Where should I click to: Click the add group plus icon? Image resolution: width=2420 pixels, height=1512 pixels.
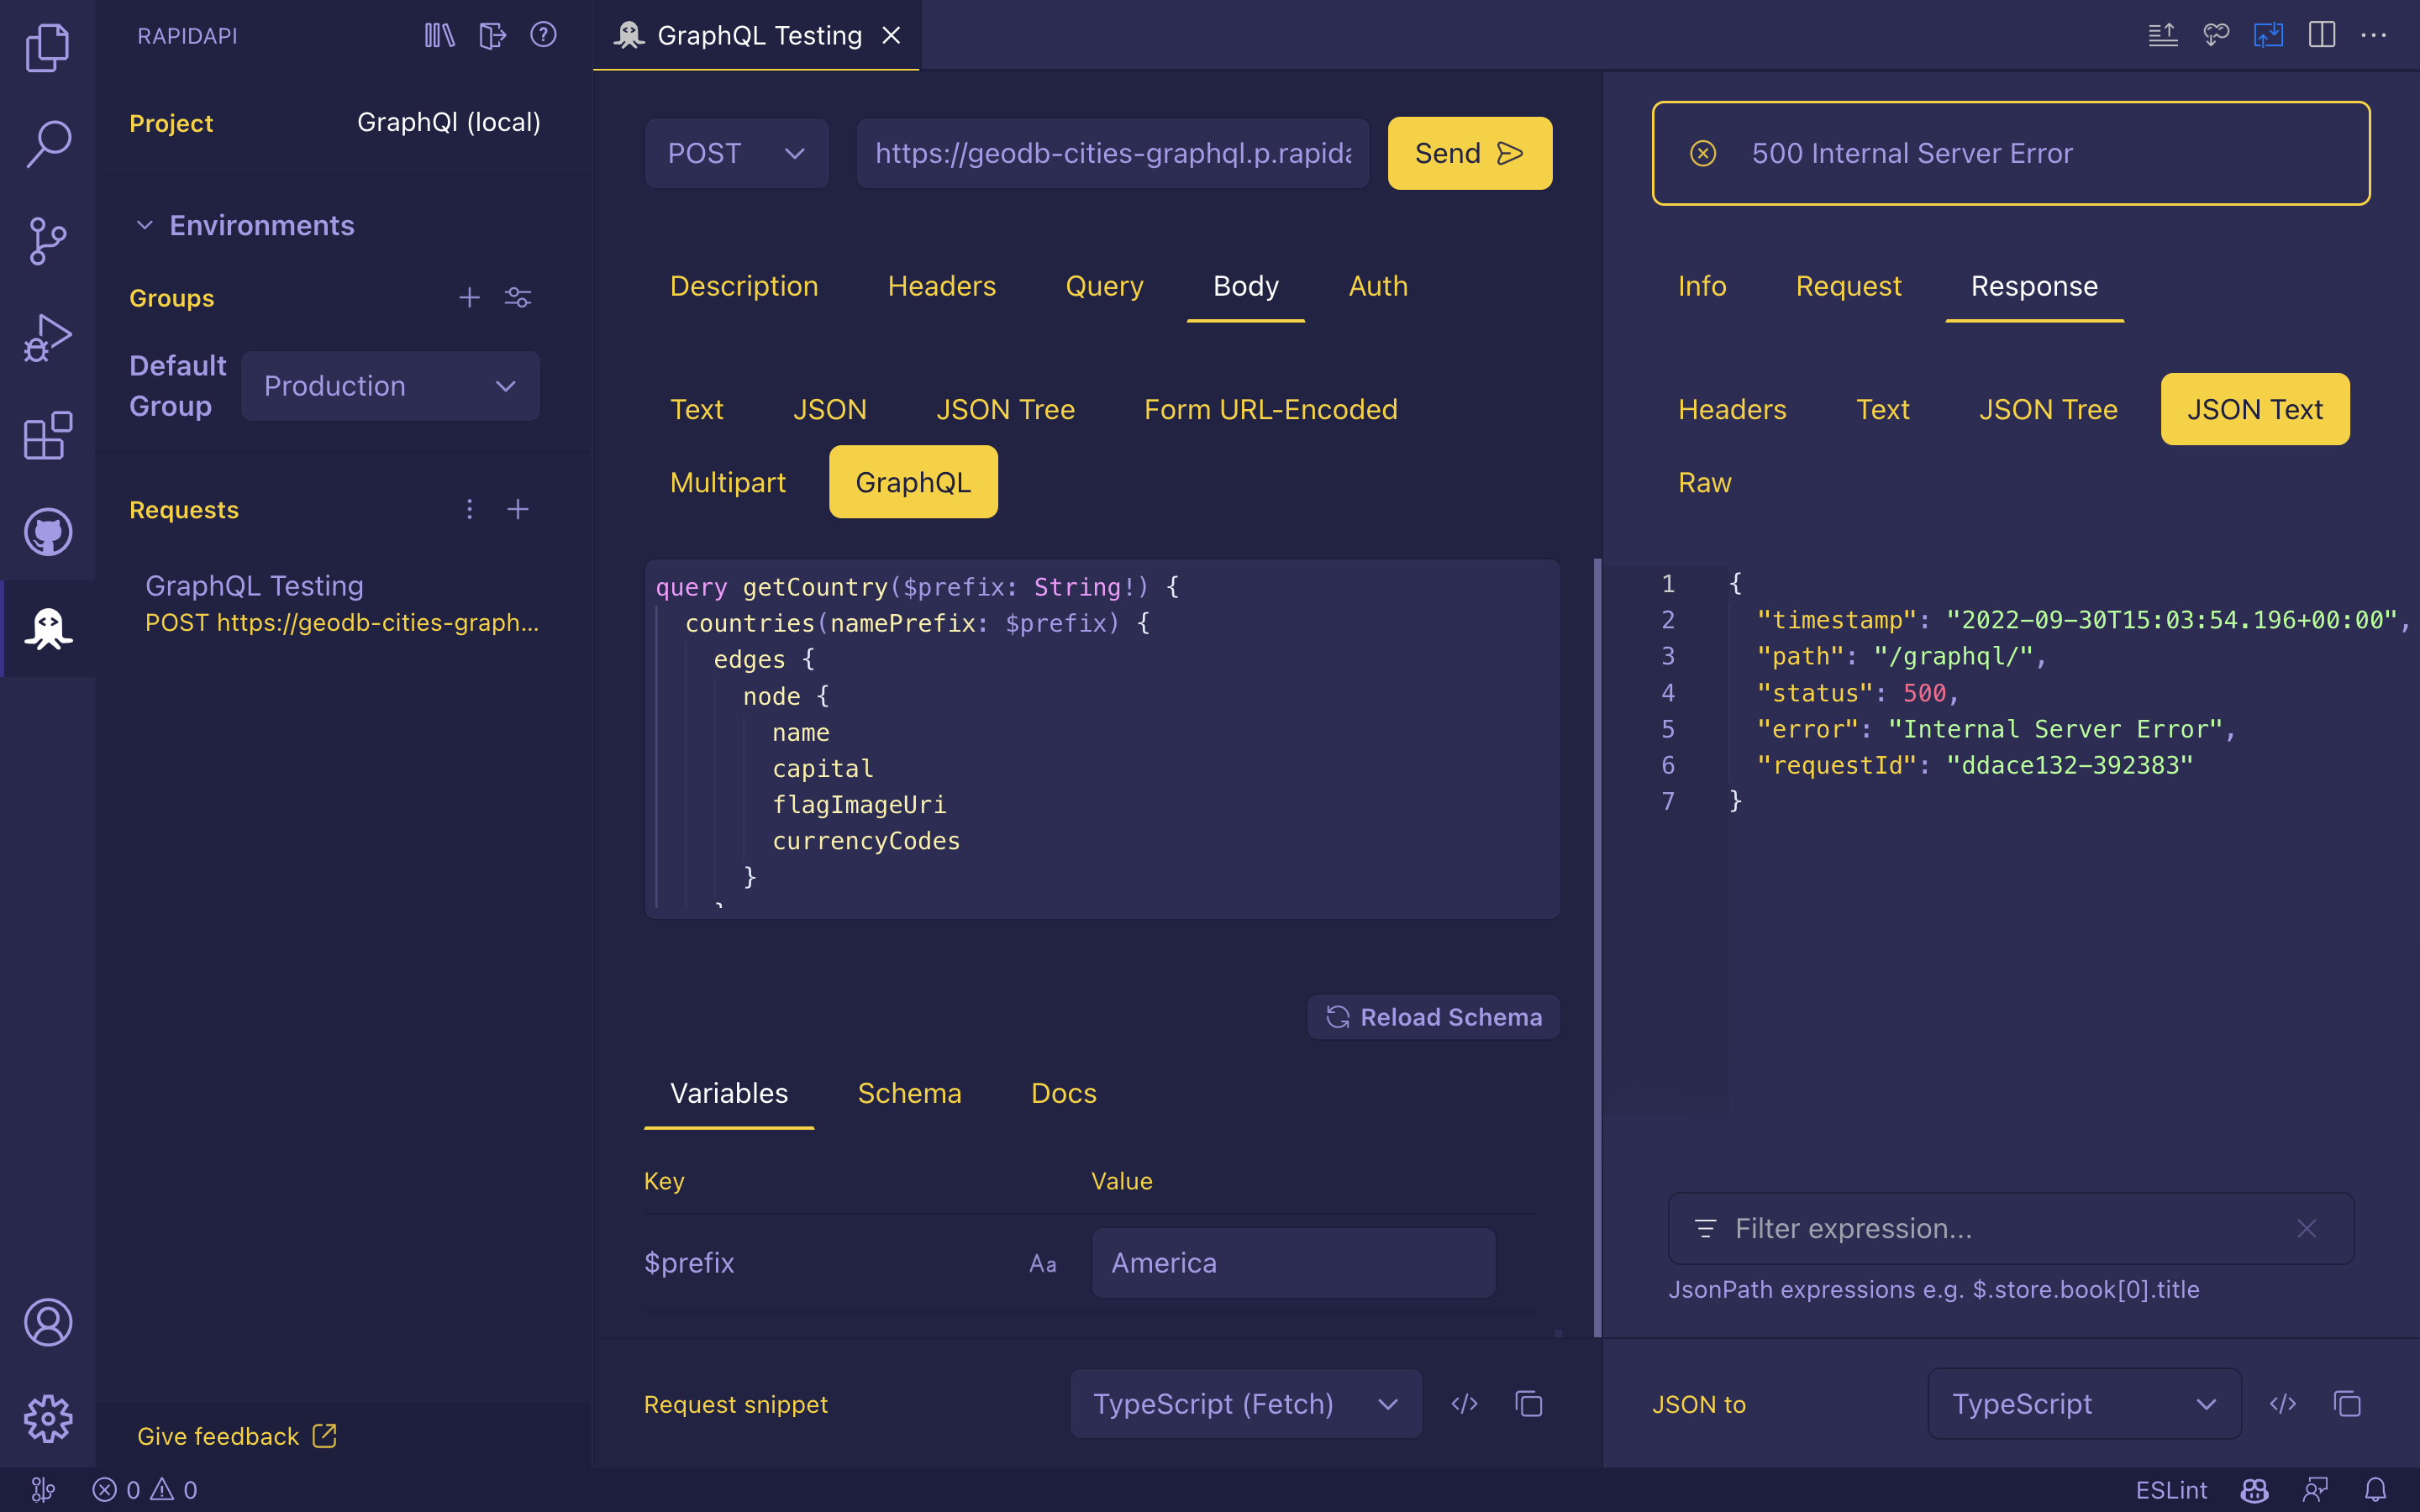[x=469, y=298]
